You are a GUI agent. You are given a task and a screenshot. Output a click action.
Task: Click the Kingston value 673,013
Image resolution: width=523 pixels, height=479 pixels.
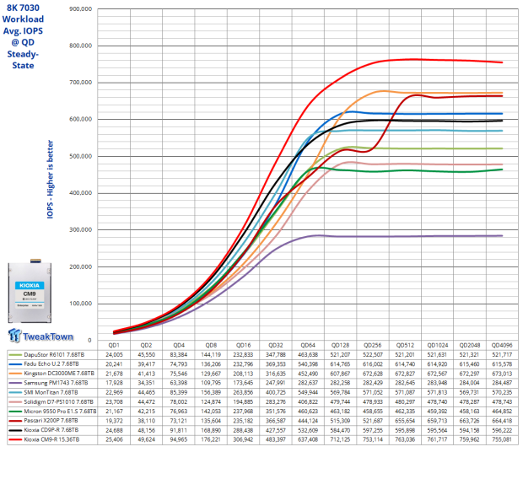[502, 374]
